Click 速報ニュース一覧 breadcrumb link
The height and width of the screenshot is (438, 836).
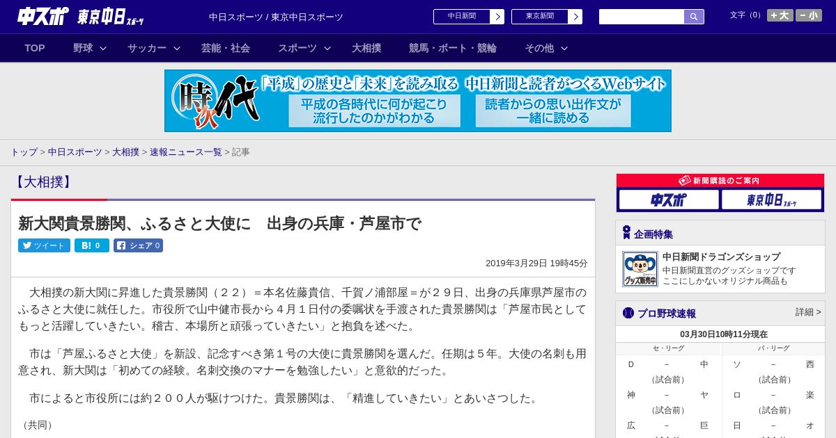pos(186,152)
